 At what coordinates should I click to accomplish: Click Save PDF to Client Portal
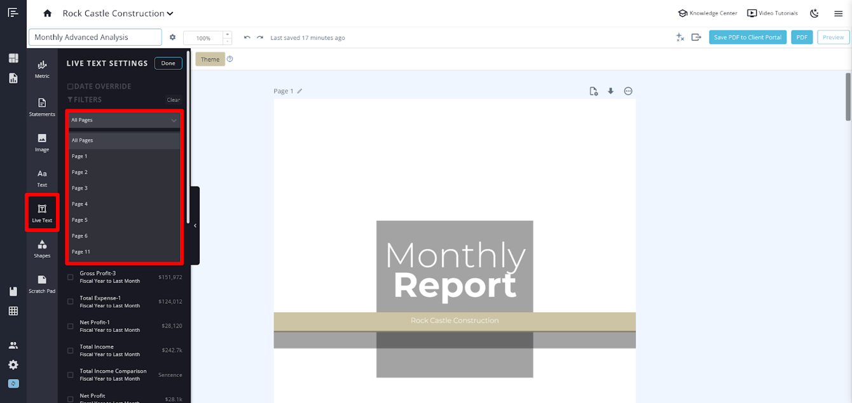point(748,37)
